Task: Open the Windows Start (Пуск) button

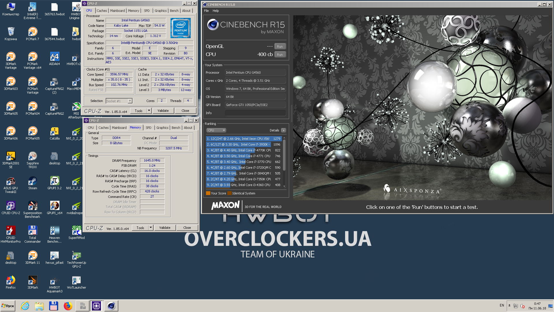Action: click(8, 306)
